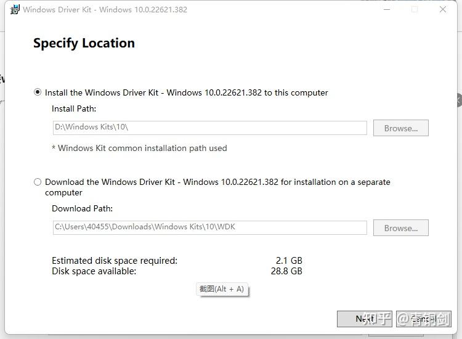The width and height of the screenshot is (462, 339).
Task: Click 'Disk space available:' label
Action: point(94,271)
